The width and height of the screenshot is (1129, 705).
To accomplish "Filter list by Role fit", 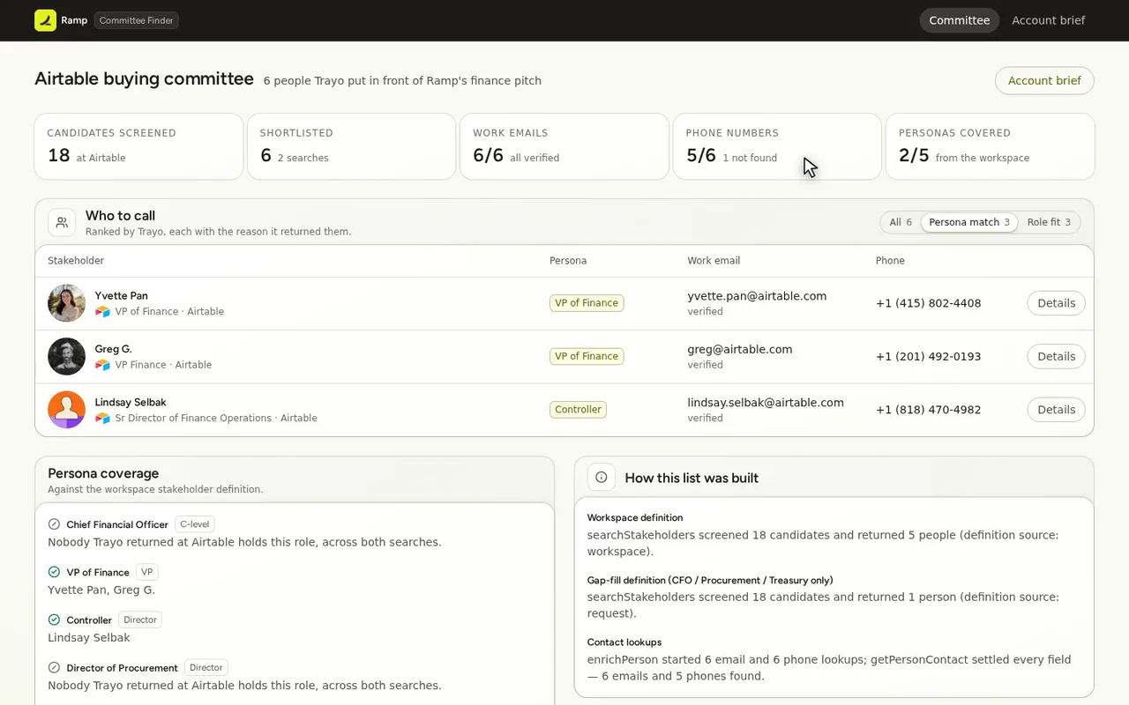I will coord(1049,222).
